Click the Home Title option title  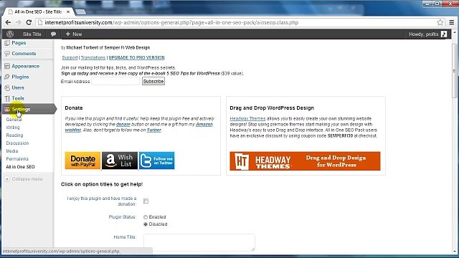(125, 237)
